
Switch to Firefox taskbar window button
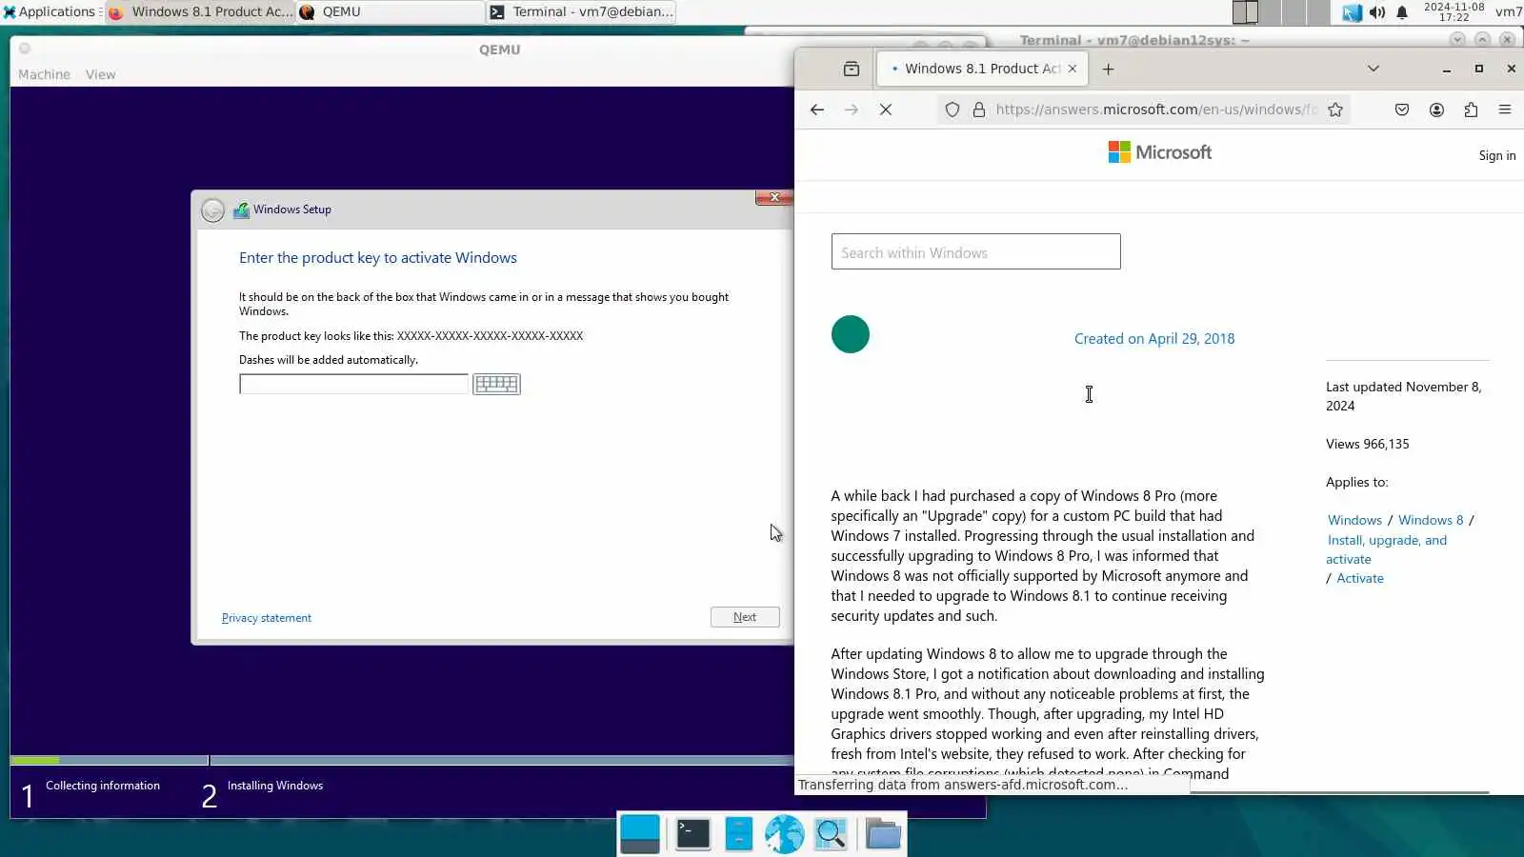200,11
